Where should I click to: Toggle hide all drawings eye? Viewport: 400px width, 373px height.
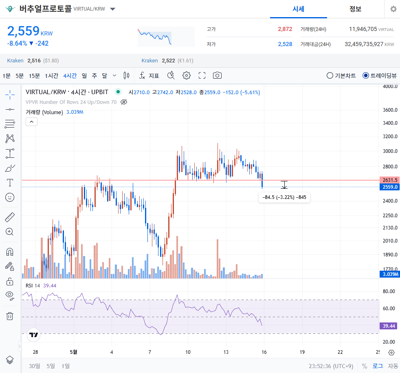tap(10, 296)
